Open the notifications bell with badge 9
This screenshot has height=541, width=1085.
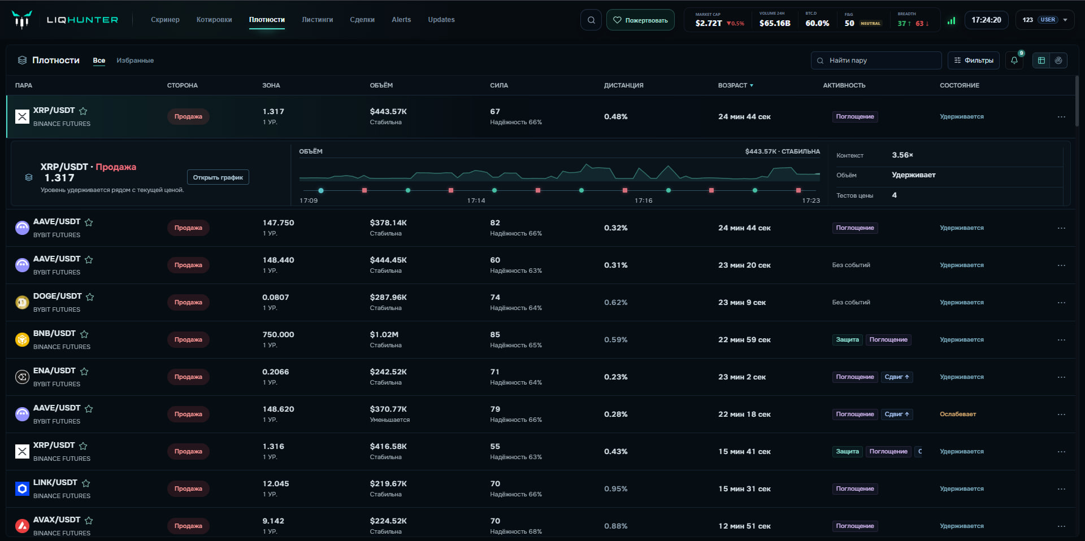(x=1014, y=60)
